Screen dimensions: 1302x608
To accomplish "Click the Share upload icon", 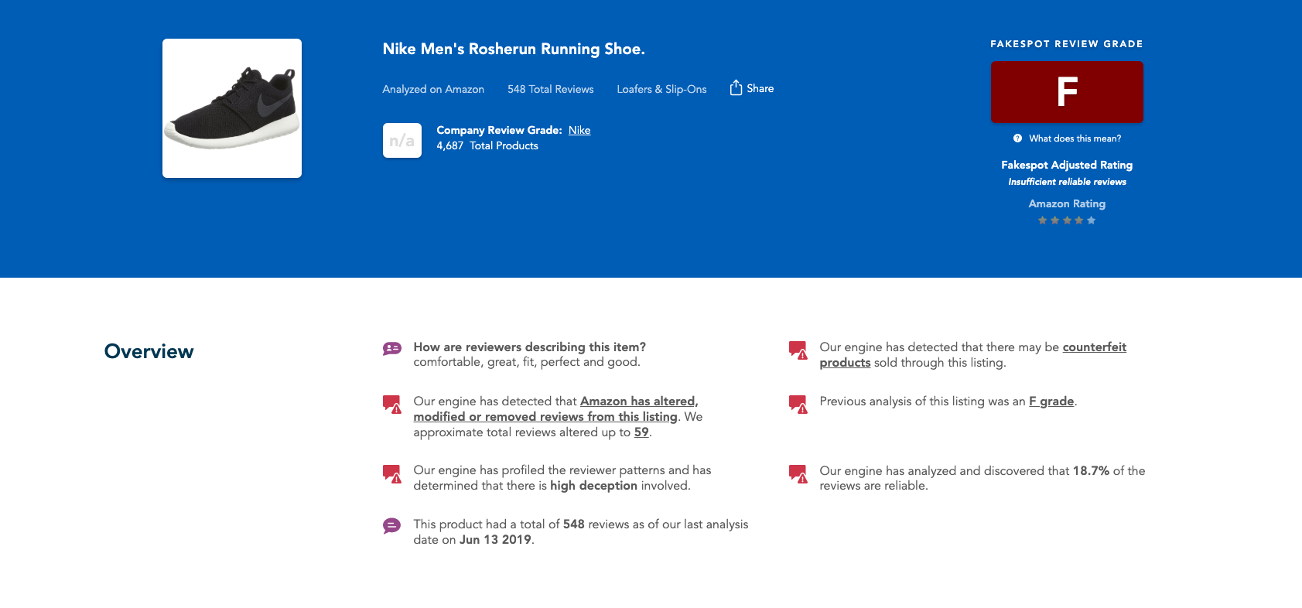I will 736,87.
